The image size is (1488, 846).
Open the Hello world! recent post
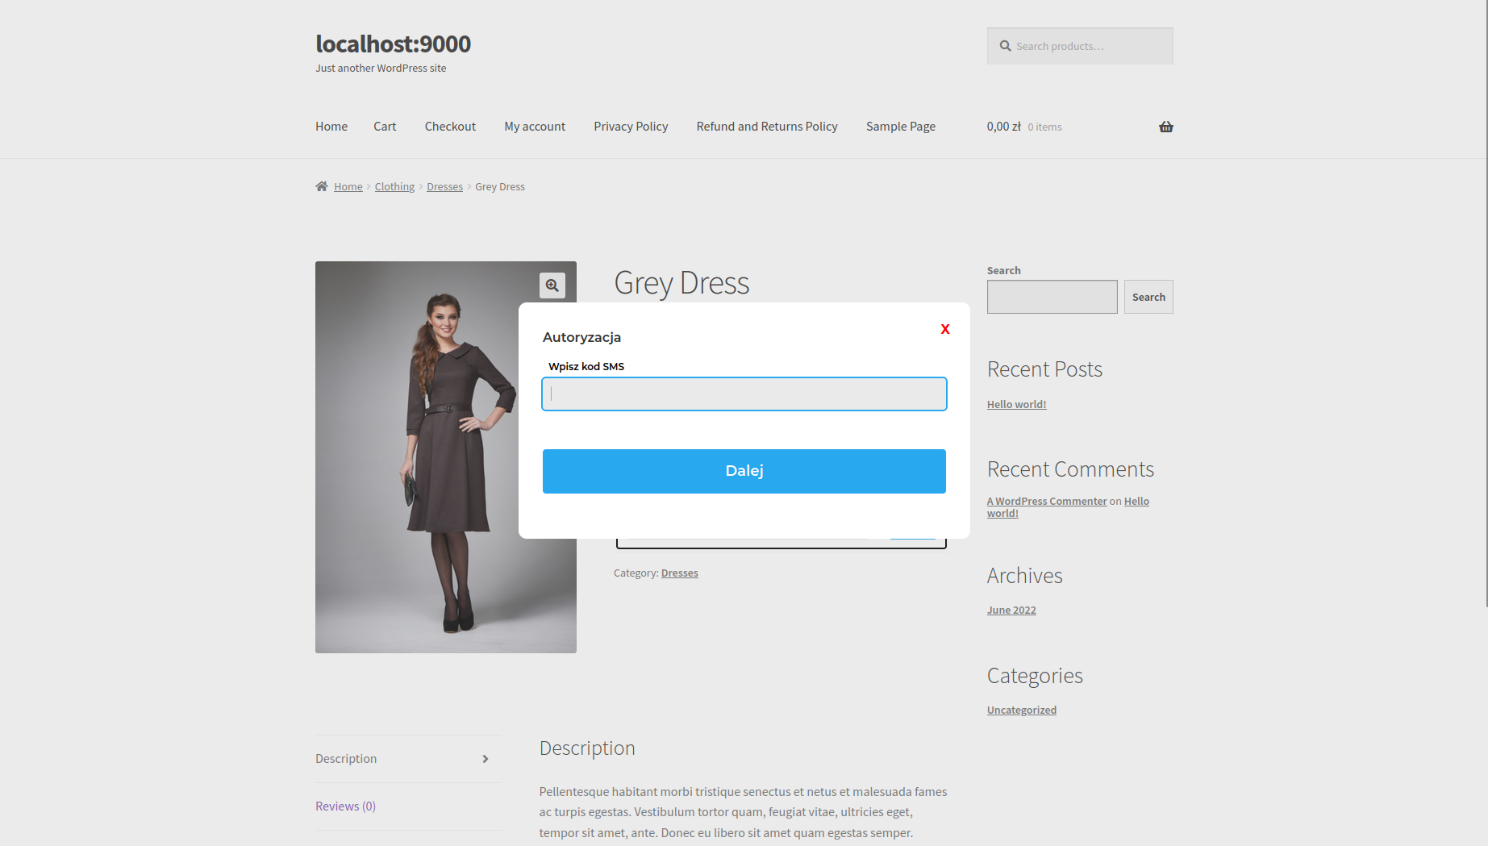click(x=1016, y=404)
